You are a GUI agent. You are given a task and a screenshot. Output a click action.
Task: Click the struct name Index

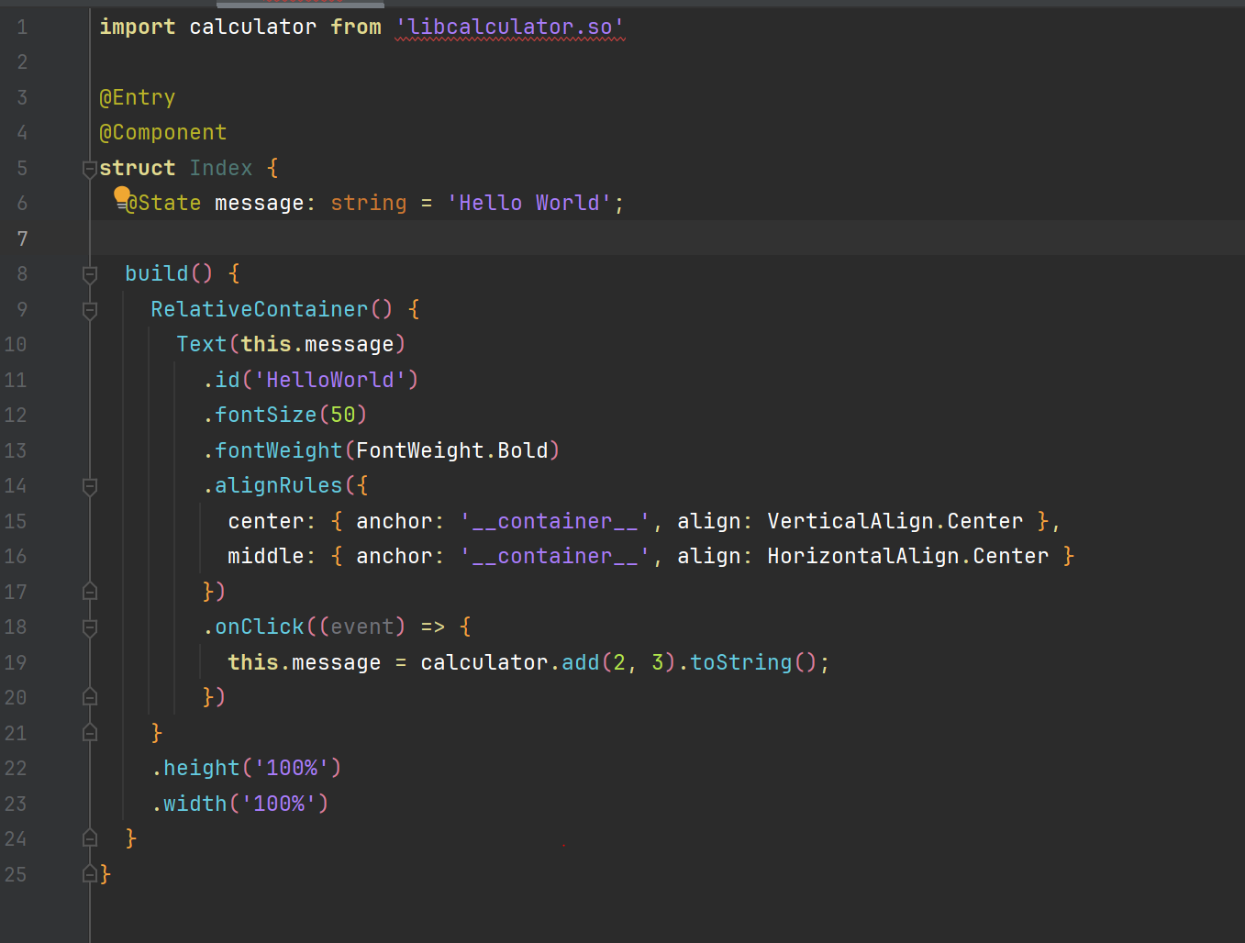[x=221, y=168]
